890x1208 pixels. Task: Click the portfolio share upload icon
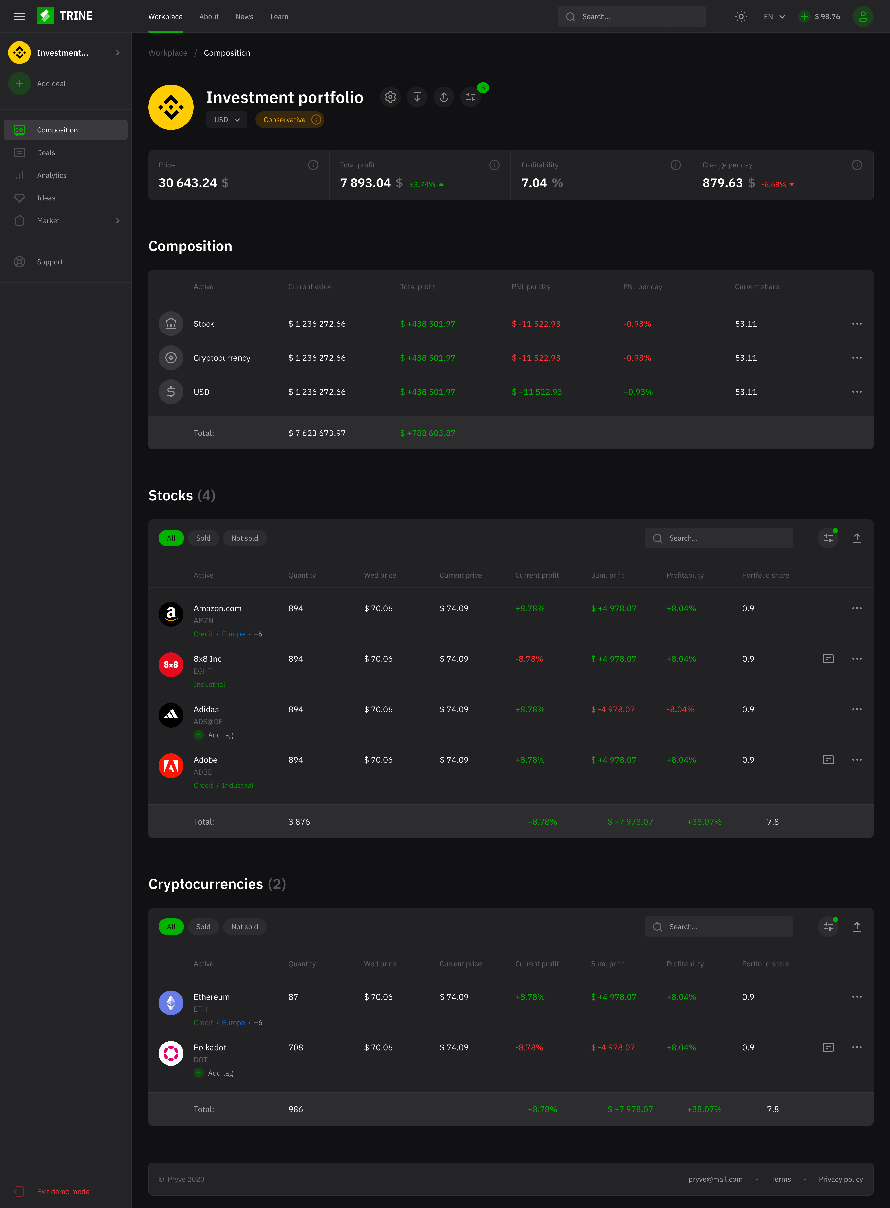pyautogui.click(x=444, y=97)
